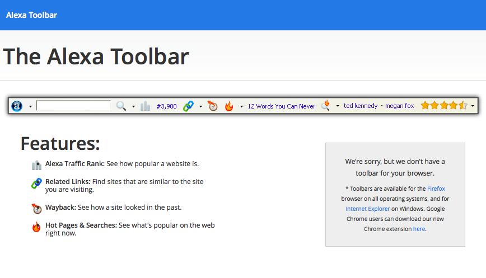Click the hot searches magnifier-flame icon

[x=326, y=105]
